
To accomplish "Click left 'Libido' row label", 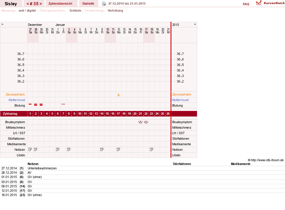I will [x=21, y=155].
